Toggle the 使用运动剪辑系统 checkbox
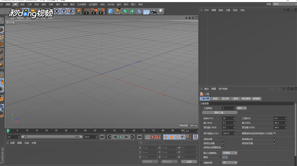The width and height of the screenshot is (297, 166). [223, 147]
